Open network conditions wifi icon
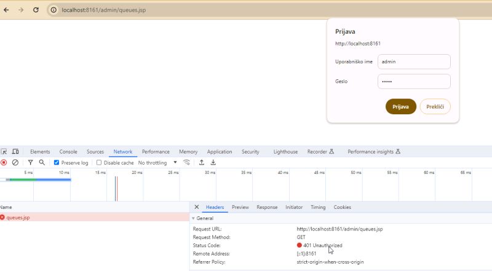Viewport: 492px width, 271px height. [x=186, y=162]
